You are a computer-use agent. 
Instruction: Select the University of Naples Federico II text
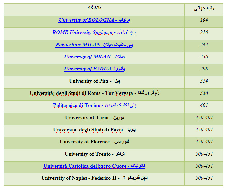click(94, 178)
